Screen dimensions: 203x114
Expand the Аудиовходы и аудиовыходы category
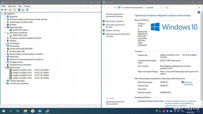coord(5,22)
